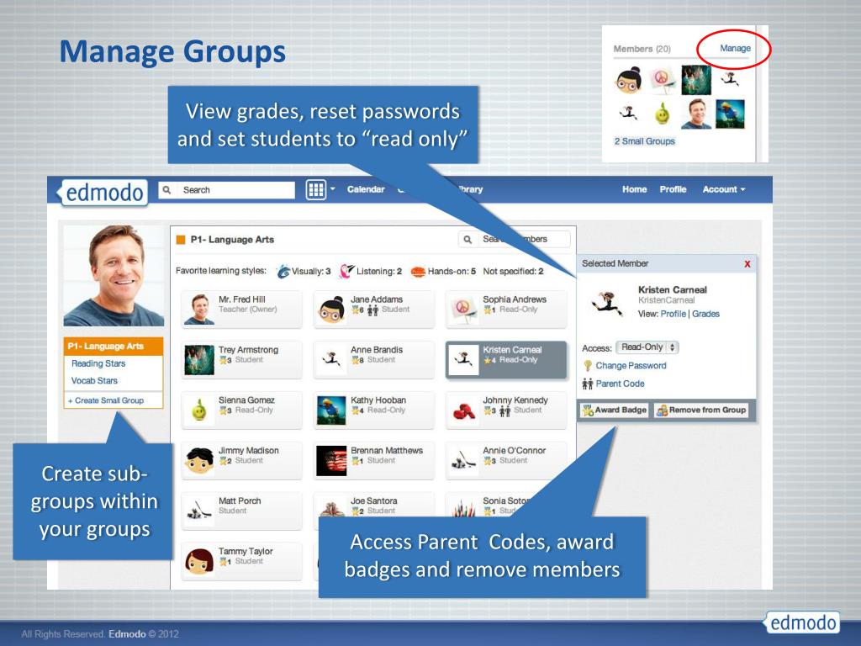
Task: Click Johnny Kennedy parent icon
Action: [x=505, y=410]
